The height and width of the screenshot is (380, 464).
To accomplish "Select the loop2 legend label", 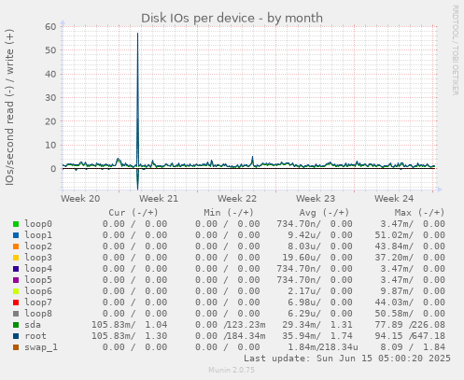I will point(38,246).
